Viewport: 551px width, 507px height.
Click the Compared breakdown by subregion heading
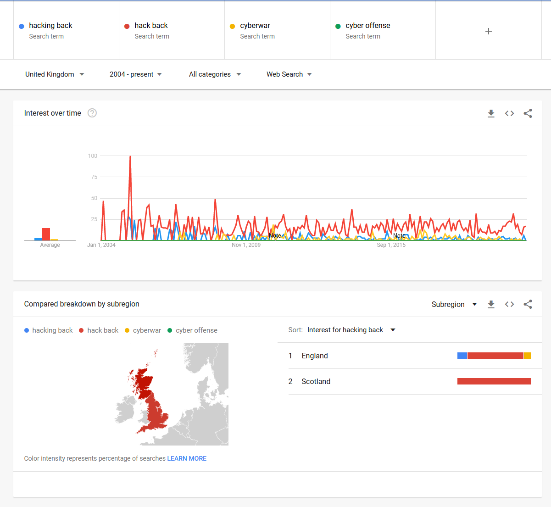[x=82, y=304]
